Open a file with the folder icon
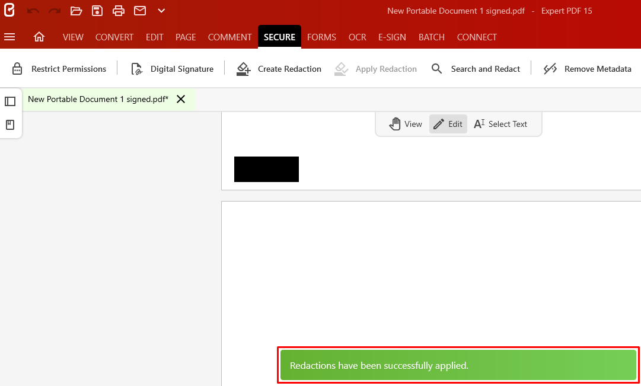The width and height of the screenshot is (641, 386). tap(76, 11)
